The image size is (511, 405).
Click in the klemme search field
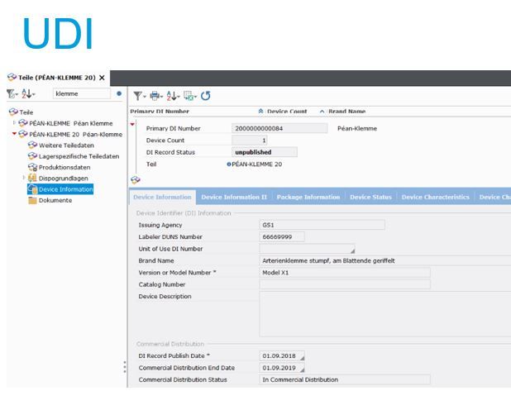pos(82,94)
